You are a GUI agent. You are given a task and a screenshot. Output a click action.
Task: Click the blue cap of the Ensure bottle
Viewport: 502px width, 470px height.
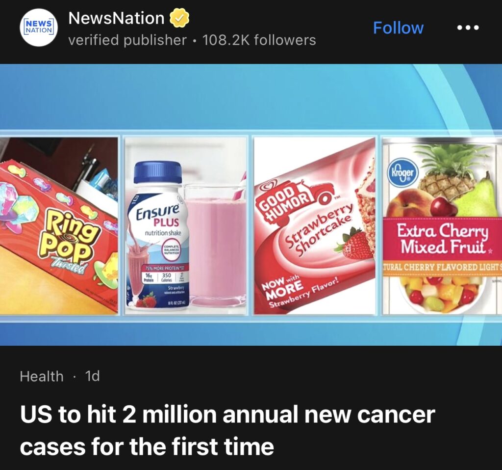tap(157, 171)
